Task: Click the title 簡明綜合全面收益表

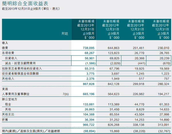Action: click(x=26, y=4)
